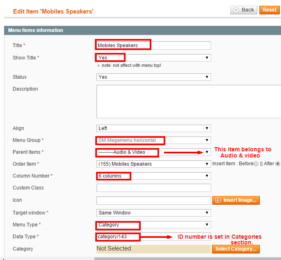Screen dimensions: 281x260
Task: Open the Menu Type dropdown
Action: [153, 225]
